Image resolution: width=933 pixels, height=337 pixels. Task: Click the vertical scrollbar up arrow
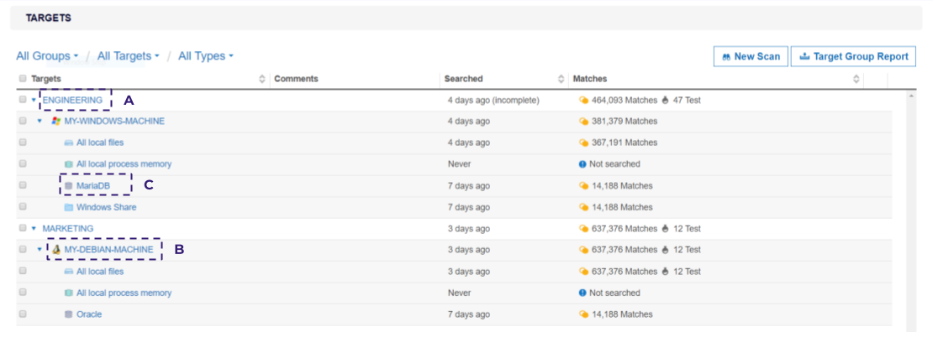click(911, 96)
